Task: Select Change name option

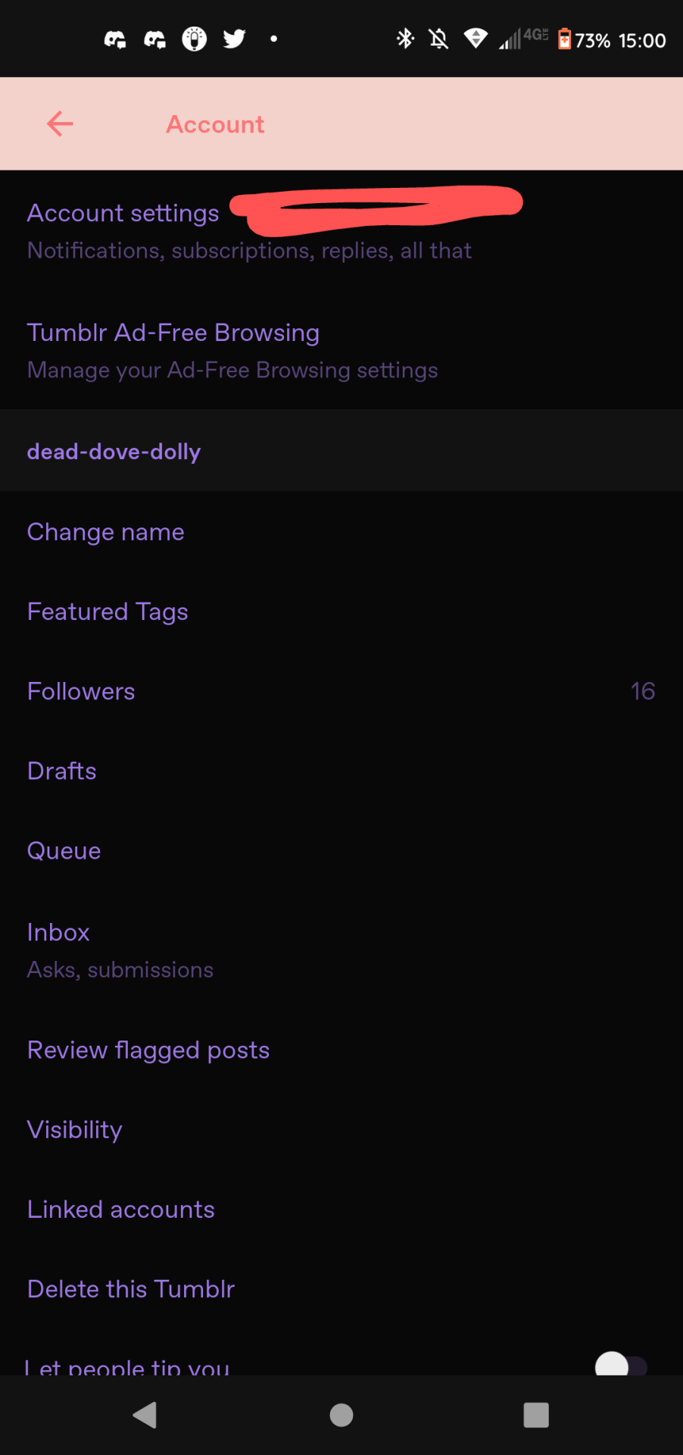Action: pos(341,532)
